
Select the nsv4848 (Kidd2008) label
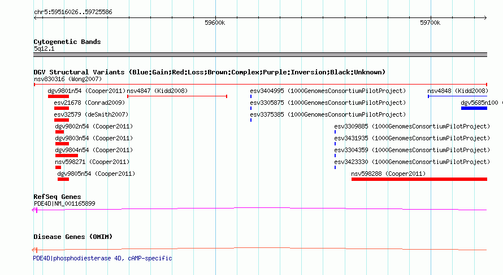click(458, 91)
